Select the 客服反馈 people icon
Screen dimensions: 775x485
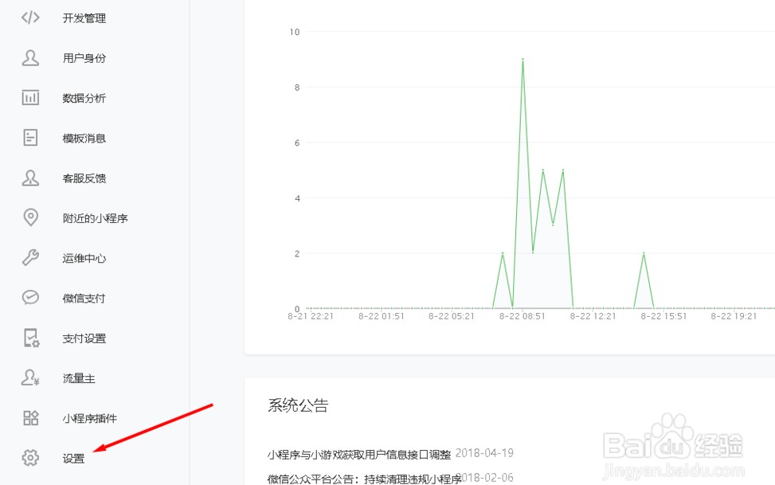pyautogui.click(x=30, y=178)
